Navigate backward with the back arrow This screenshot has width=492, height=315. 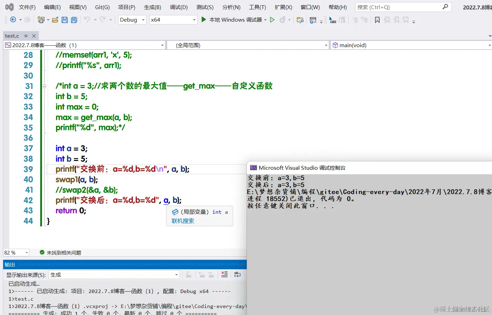[13, 20]
